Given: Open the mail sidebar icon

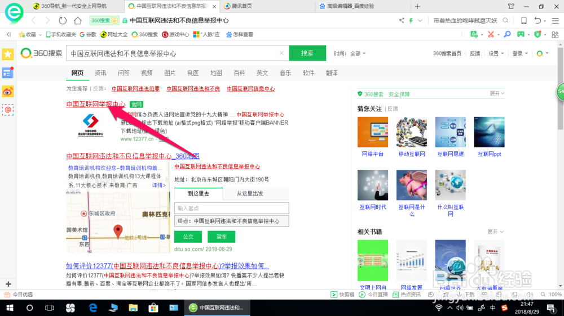Looking at the screenshot, I should [8, 110].
